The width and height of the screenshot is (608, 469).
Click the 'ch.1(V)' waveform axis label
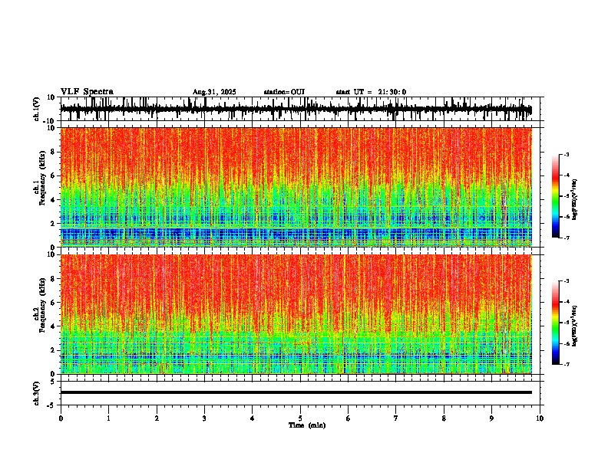pyautogui.click(x=37, y=109)
